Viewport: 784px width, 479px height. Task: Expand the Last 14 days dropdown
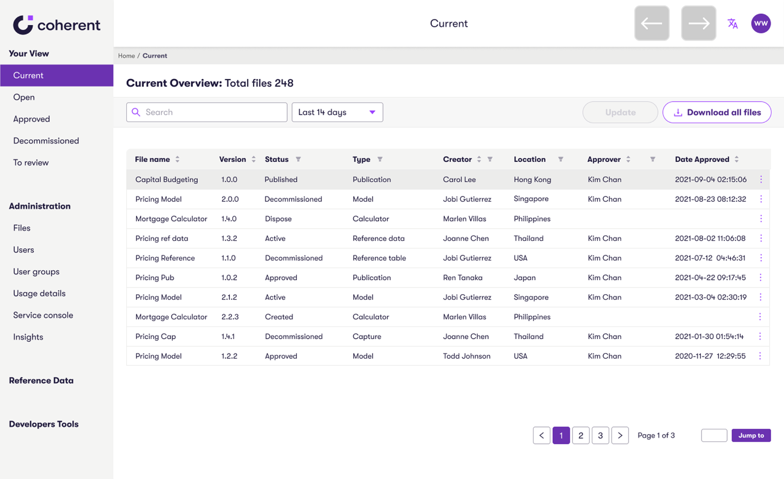pos(337,112)
